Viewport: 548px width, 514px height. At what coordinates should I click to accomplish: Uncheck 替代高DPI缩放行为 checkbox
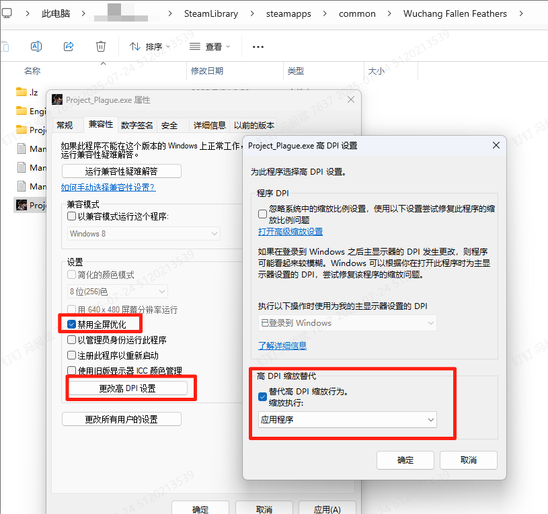[262, 397]
